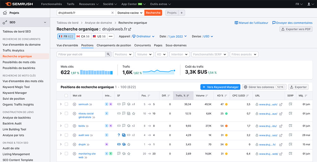Switch to Vue d'ensemble tab
This screenshot has height=162, width=317.
pyautogui.click(x=67, y=45)
